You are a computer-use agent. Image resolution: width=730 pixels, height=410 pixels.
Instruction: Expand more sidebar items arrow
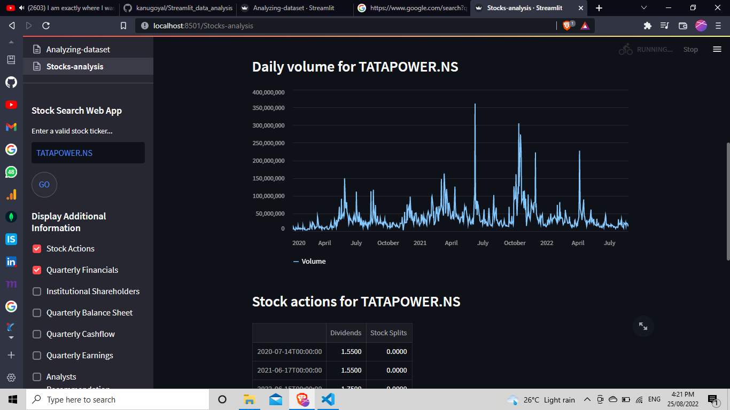11,337
